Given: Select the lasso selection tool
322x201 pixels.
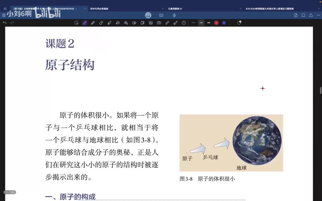Looking at the screenshot, I should (76, 23).
